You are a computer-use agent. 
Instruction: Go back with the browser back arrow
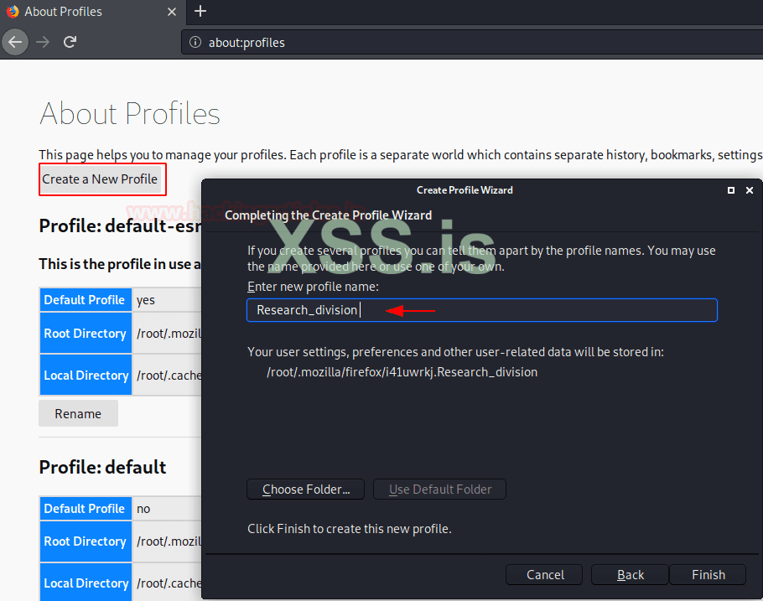(15, 42)
